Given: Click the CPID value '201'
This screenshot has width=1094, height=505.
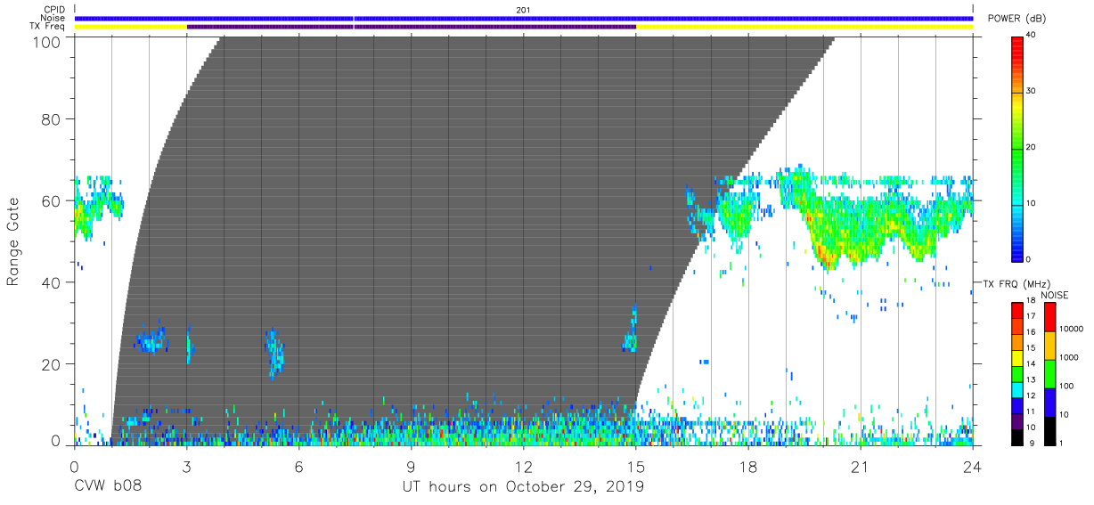Looking at the screenshot, I should pos(523,10).
